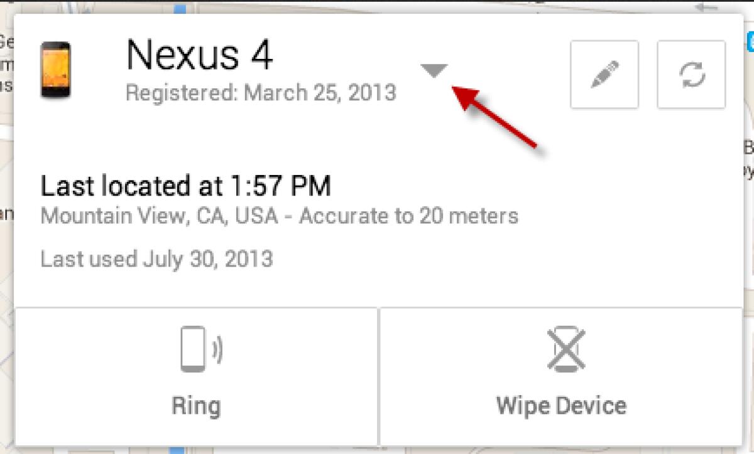Click the Nexus 4 device name

199,55
